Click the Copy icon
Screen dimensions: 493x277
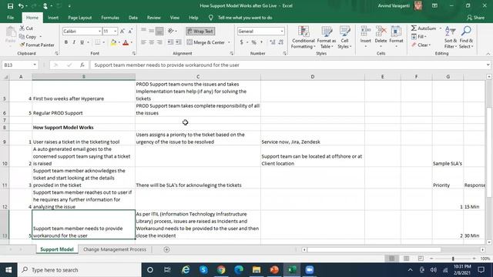22,37
